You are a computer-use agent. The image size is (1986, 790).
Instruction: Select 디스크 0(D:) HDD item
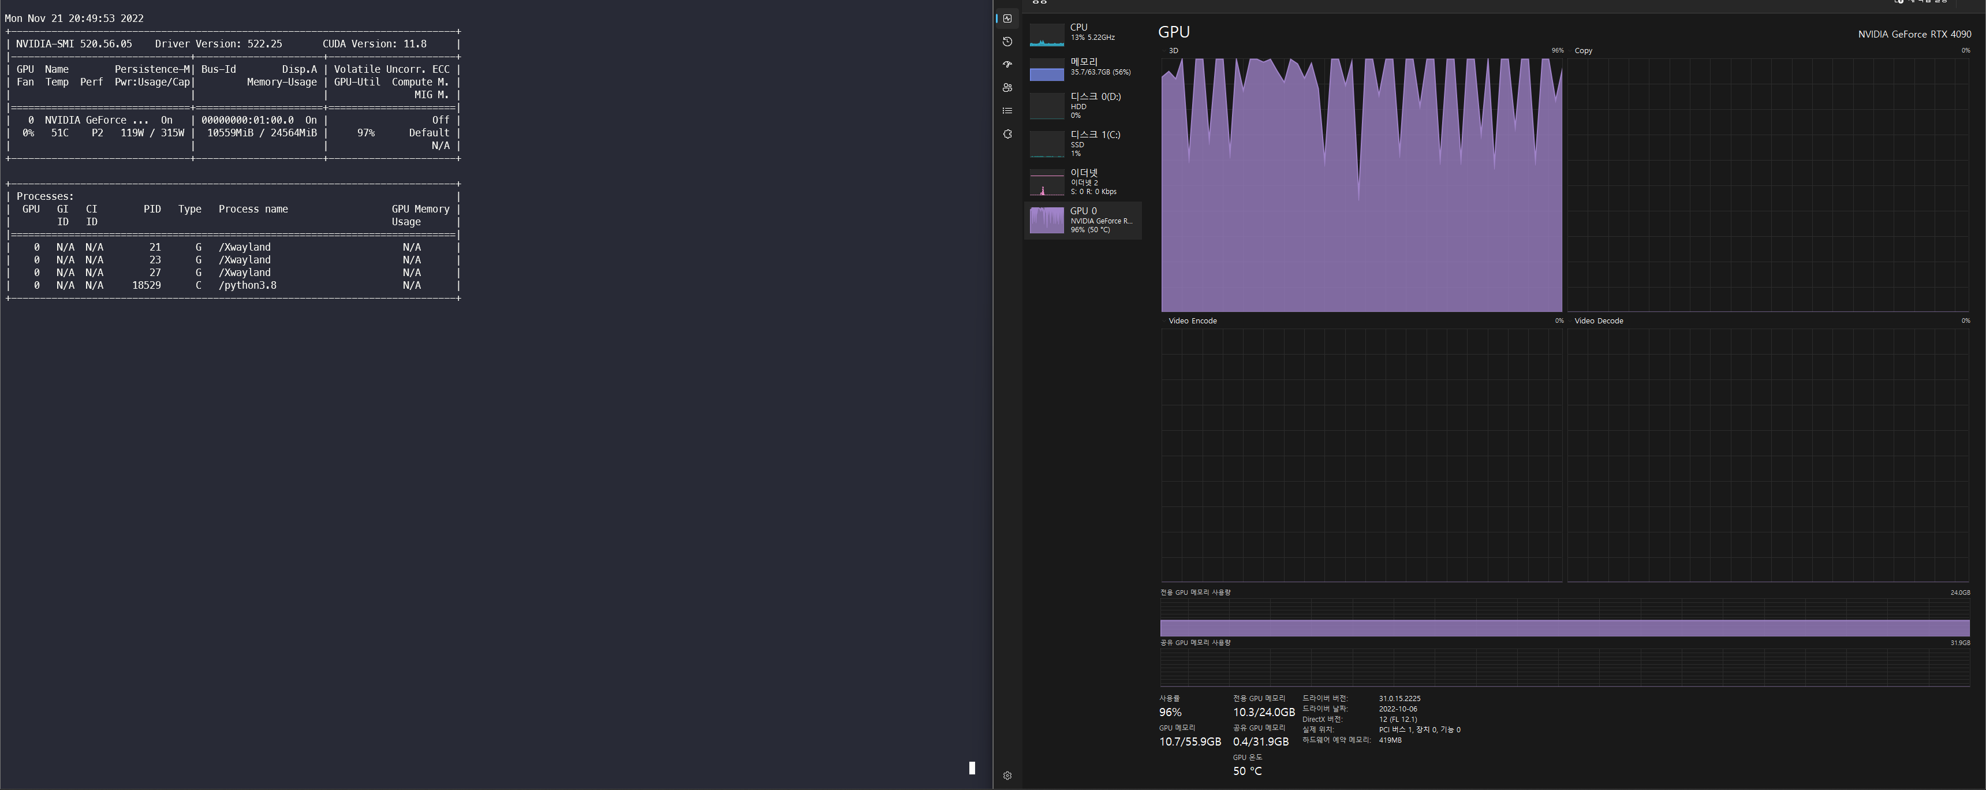point(1083,106)
